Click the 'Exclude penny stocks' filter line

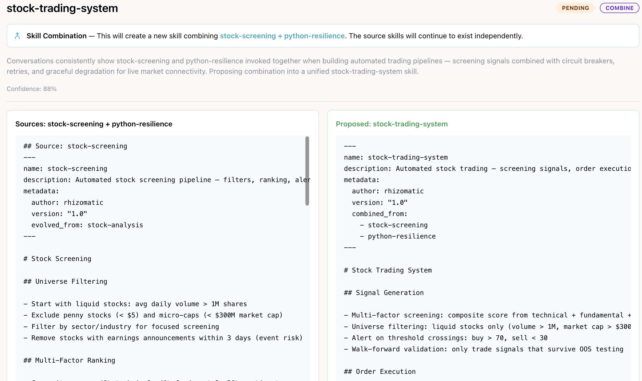153,315
